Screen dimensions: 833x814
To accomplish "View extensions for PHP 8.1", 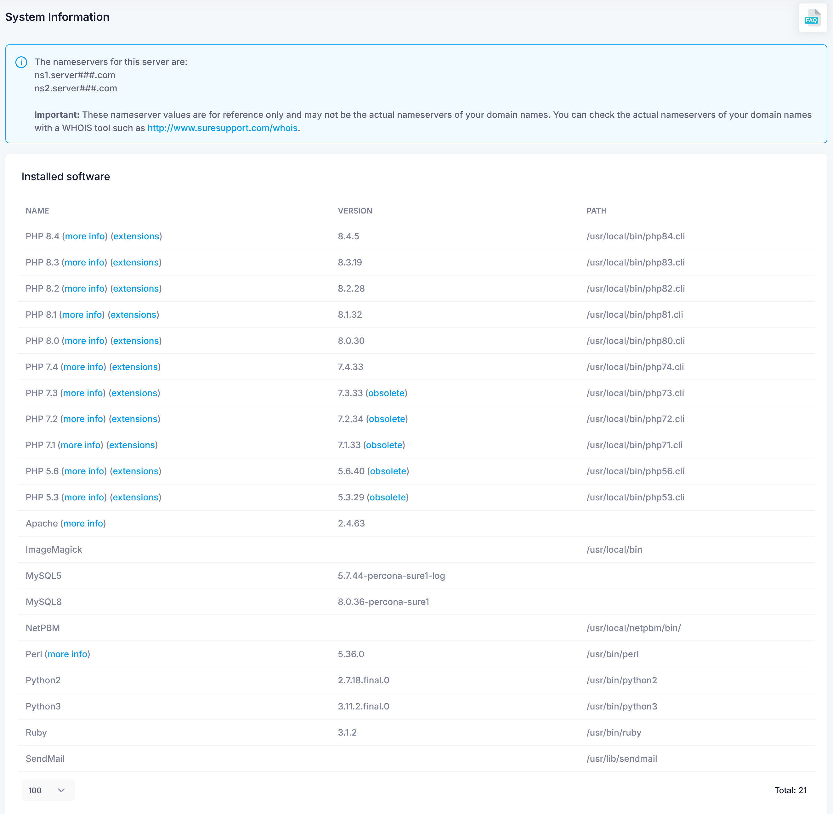I will point(133,314).
